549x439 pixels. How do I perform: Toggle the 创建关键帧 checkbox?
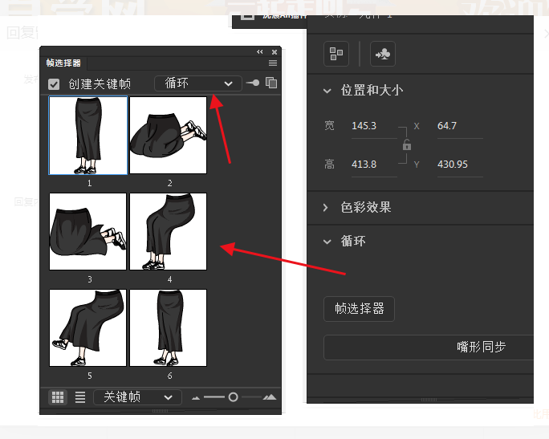click(x=54, y=83)
